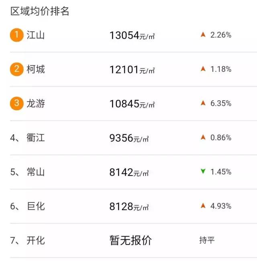The height and width of the screenshot is (261, 257).
Task: Tap the 巨化 district name
Action: click(x=35, y=206)
